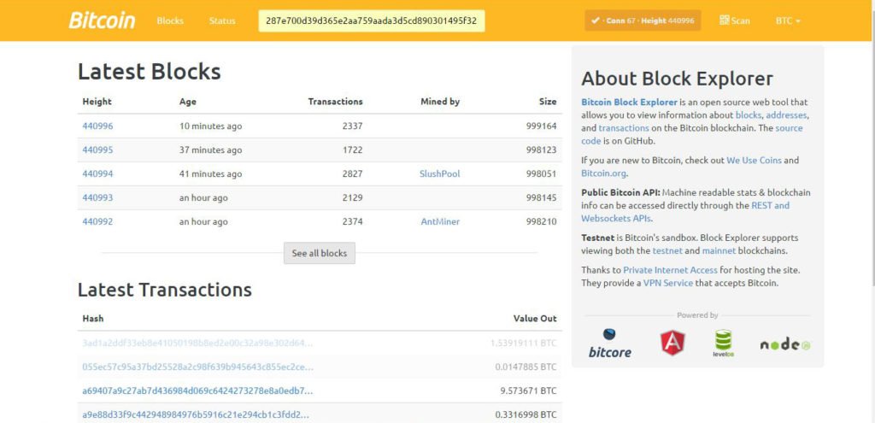Image resolution: width=875 pixels, height=423 pixels.
Task: Click the size value 998051
Action: 541,173
